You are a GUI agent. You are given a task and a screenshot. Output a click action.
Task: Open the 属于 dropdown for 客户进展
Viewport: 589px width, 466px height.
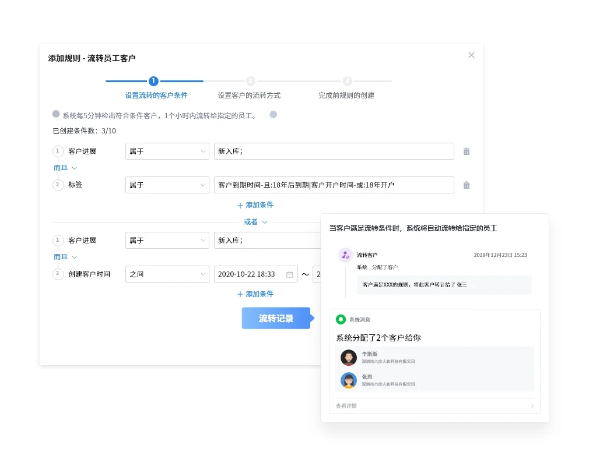tap(167, 151)
